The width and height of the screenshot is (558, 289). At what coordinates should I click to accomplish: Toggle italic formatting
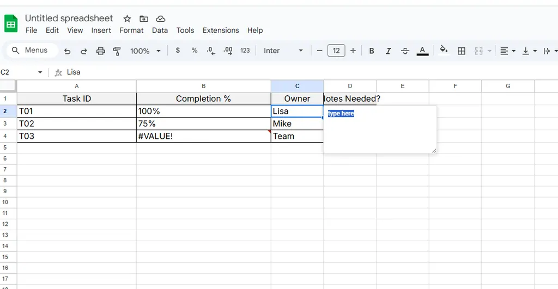389,51
